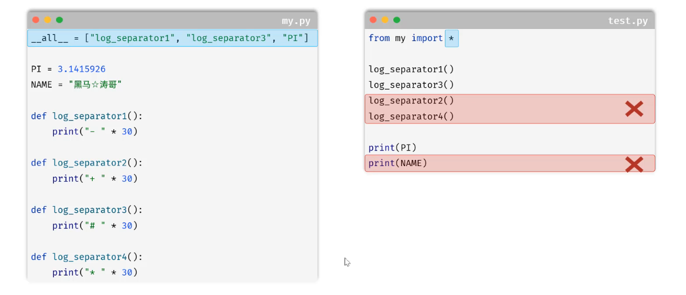
Task: Click the green maximize dot on my.py window
Action: tap(59, 20)
